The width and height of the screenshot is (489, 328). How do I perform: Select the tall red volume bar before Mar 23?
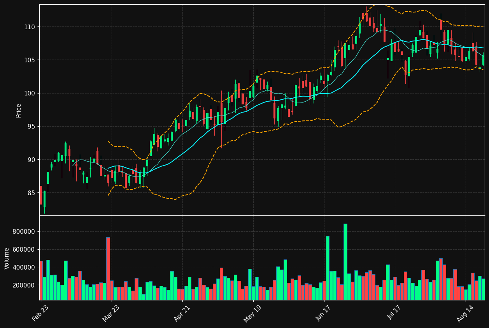click(x=108, y=269)
